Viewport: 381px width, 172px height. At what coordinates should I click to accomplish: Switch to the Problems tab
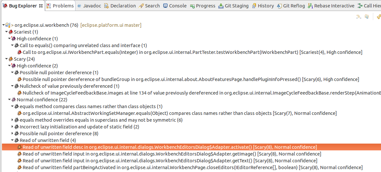[x=60, y=6]
